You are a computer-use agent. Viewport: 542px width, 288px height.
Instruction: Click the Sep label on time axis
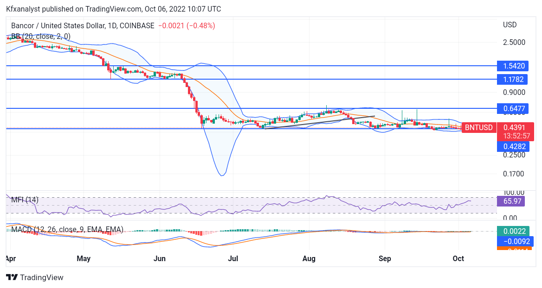(x=385, y=258)
